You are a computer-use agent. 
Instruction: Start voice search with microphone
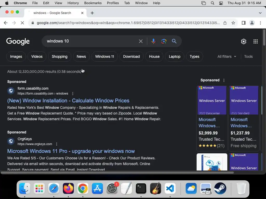click(153, 41)
